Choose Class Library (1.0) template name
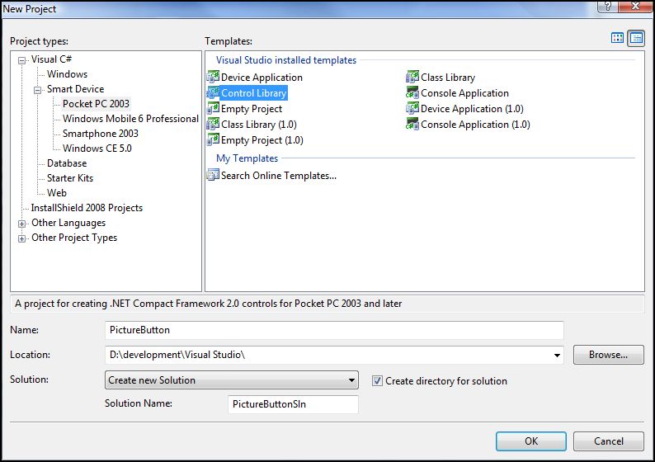 pos(259,124)
